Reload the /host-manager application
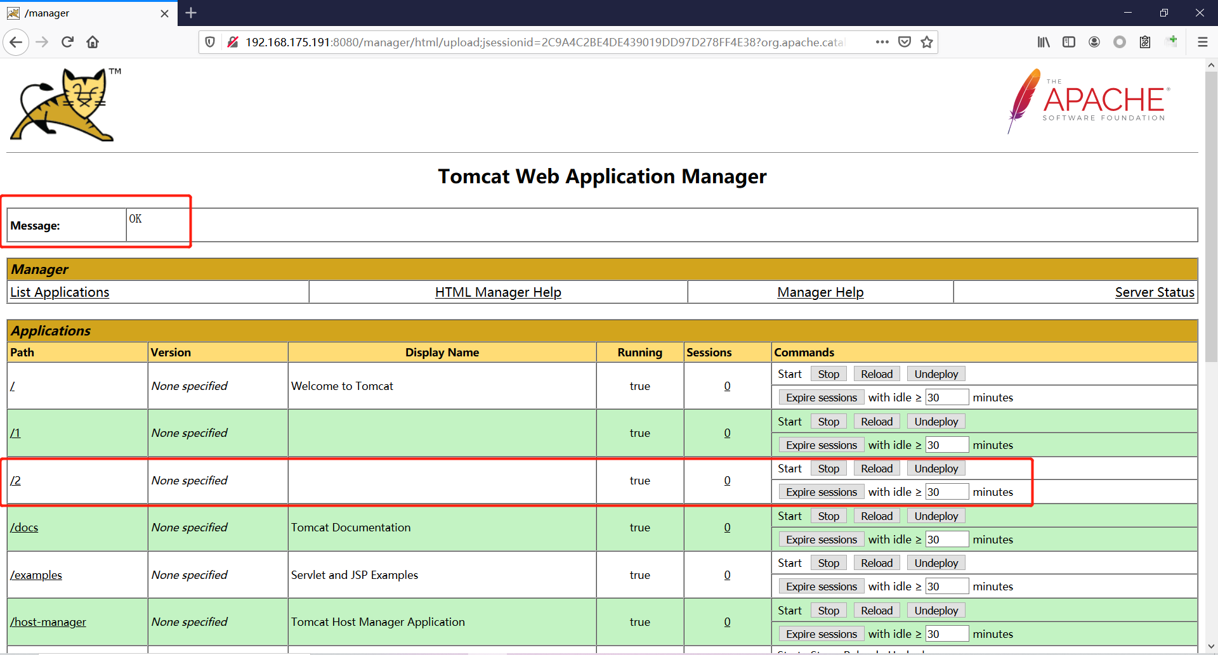The height and width of the screenshot is (655, 1218). click(877, 611)
